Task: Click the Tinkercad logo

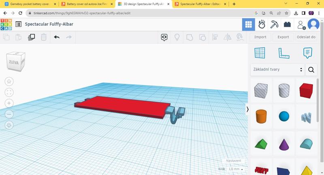Action: [6, 24]
